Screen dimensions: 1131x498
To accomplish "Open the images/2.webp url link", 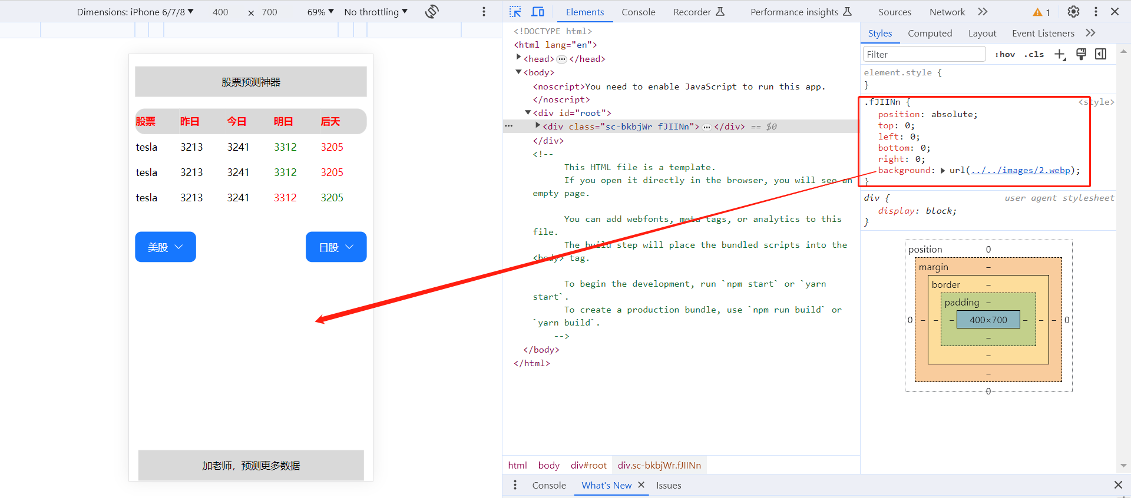I will [1020, 170].
